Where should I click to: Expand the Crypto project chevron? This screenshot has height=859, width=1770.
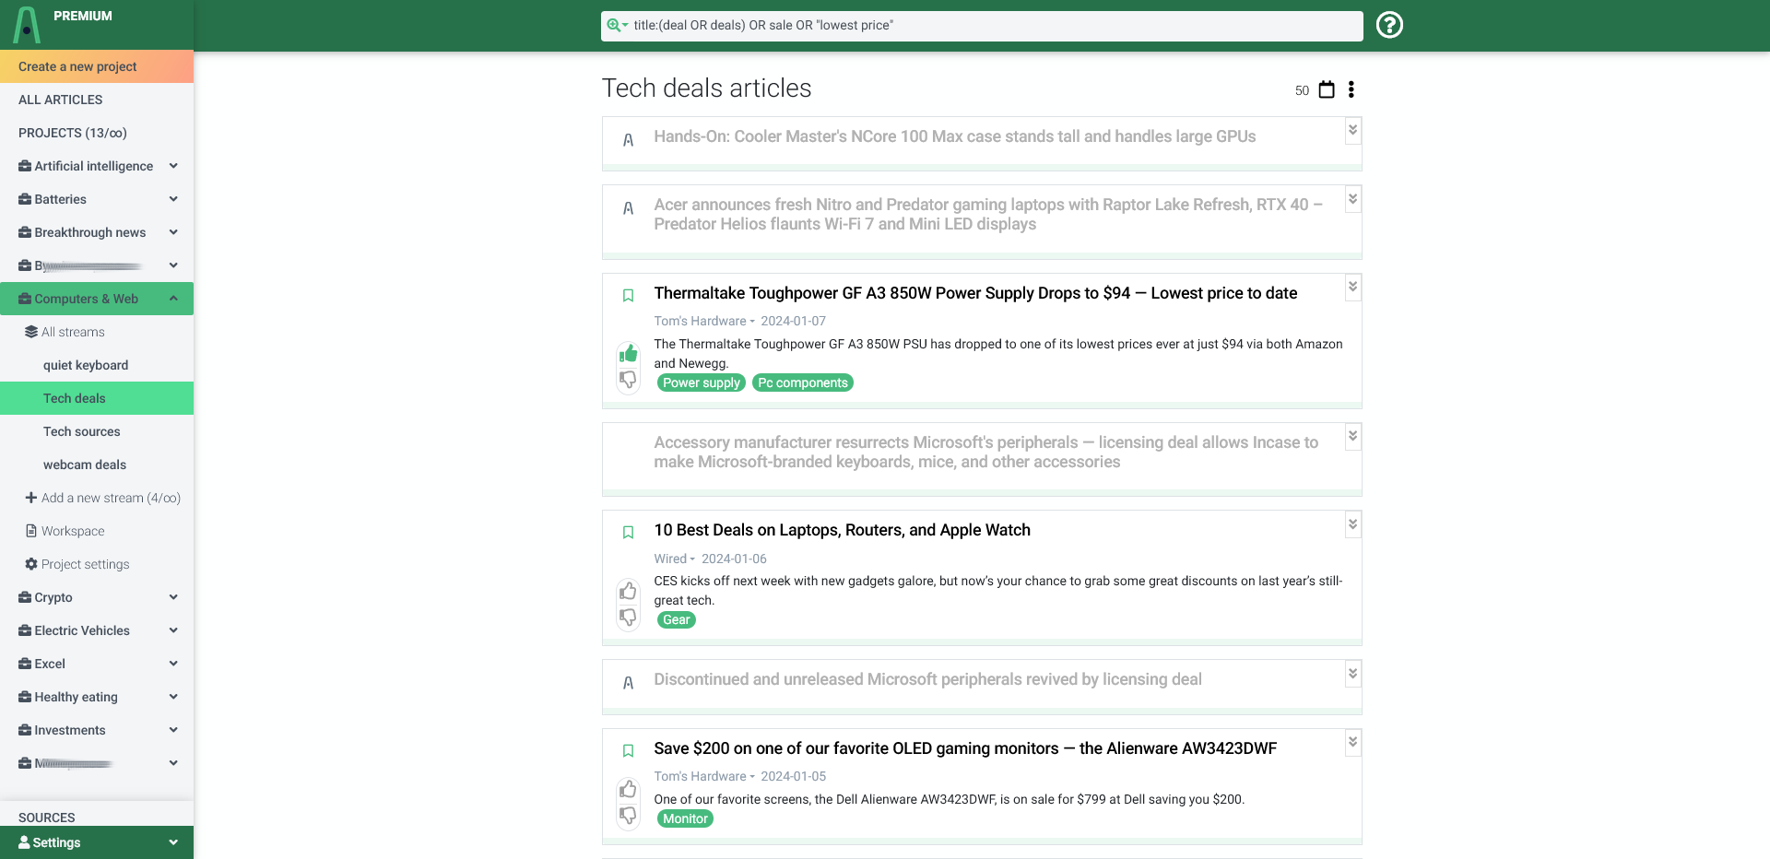173,597
